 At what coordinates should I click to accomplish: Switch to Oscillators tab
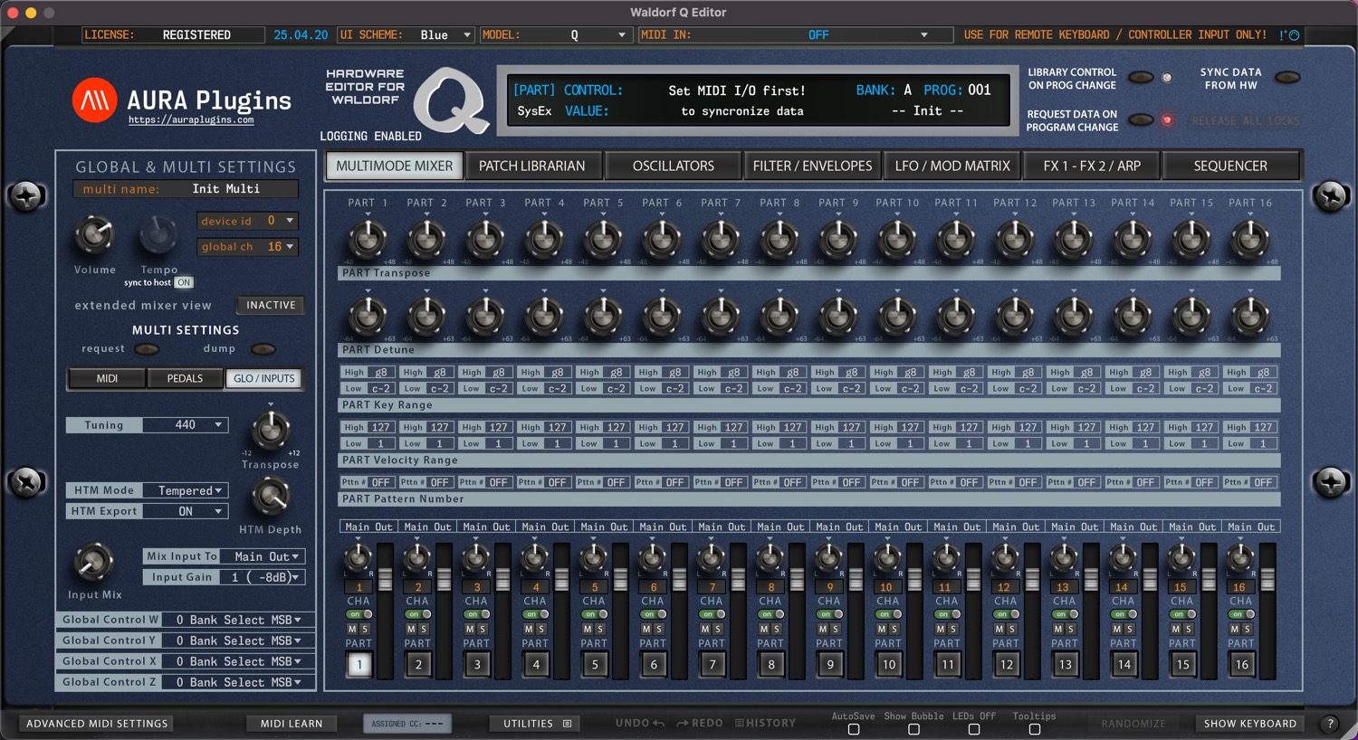[674, 166]
